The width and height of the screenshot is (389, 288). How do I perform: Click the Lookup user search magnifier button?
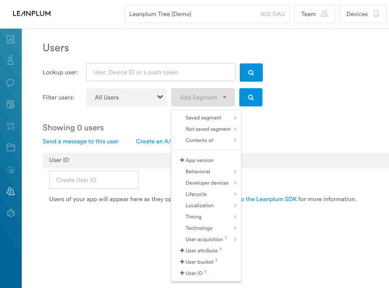[251, 73]
